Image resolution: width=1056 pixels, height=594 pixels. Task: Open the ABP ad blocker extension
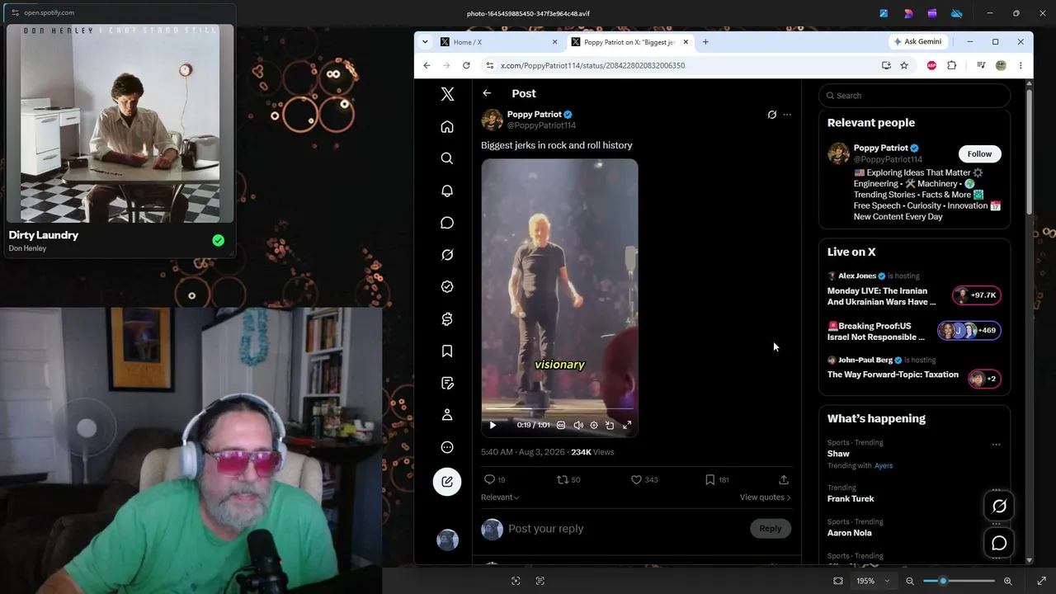931,65
